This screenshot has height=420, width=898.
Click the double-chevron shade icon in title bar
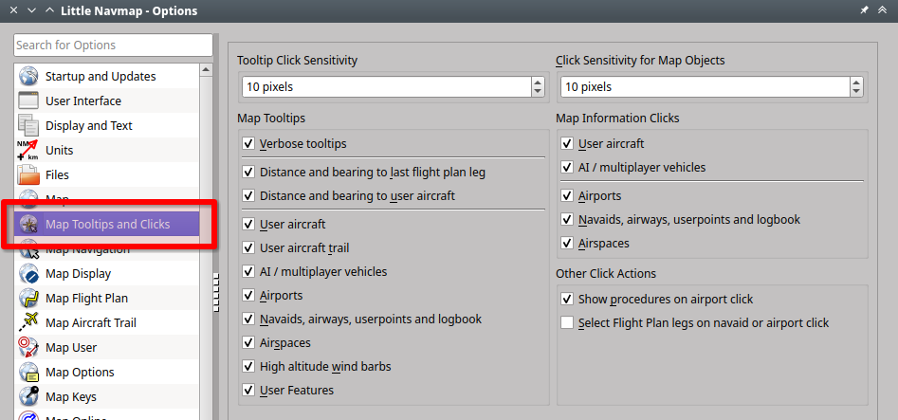coord(883,10)
